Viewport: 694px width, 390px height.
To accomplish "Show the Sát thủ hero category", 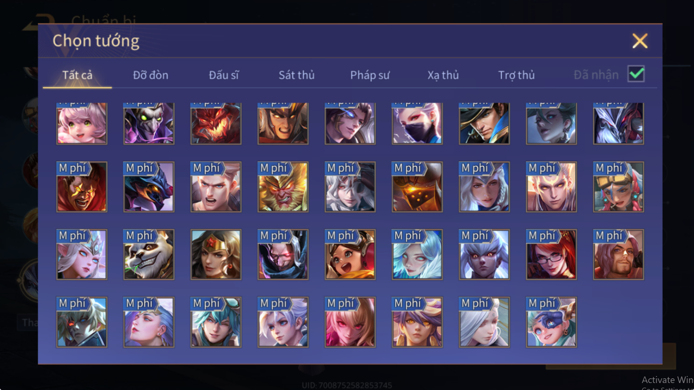I will (x=297, y=75).
